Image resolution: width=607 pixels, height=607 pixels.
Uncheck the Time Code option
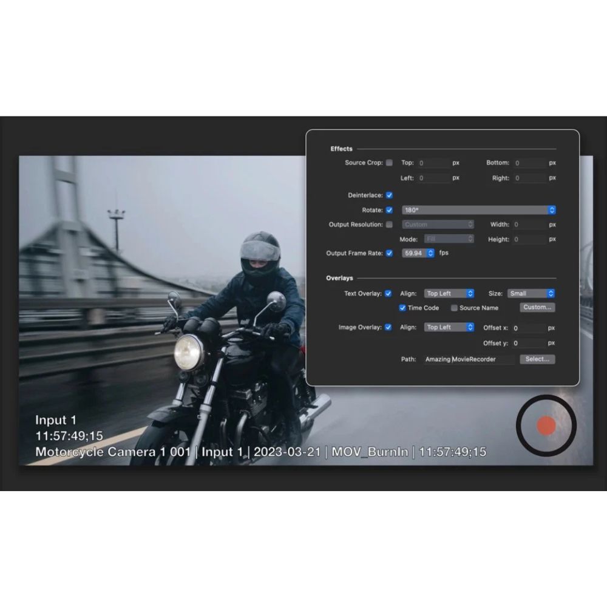402,308
